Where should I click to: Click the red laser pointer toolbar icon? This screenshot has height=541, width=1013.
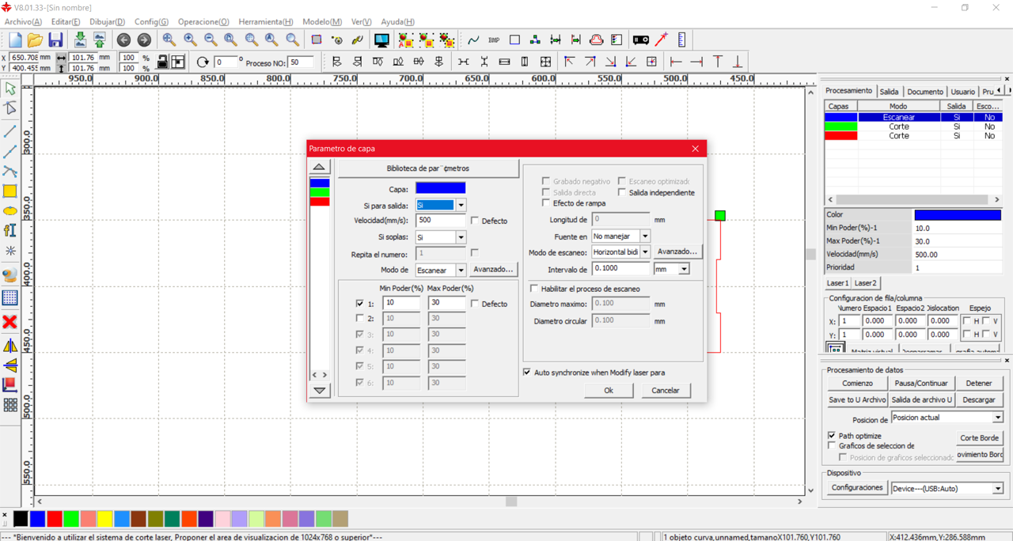click(662, 40)
